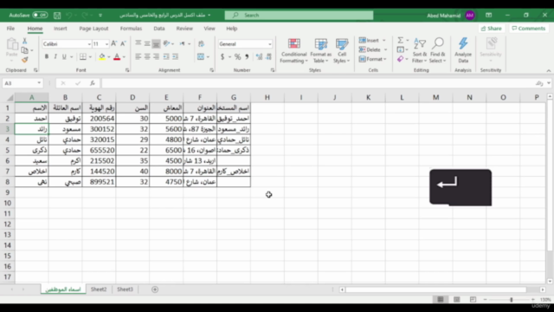
Task: Switch to the Formulas tab
Action: coord(131,29)
